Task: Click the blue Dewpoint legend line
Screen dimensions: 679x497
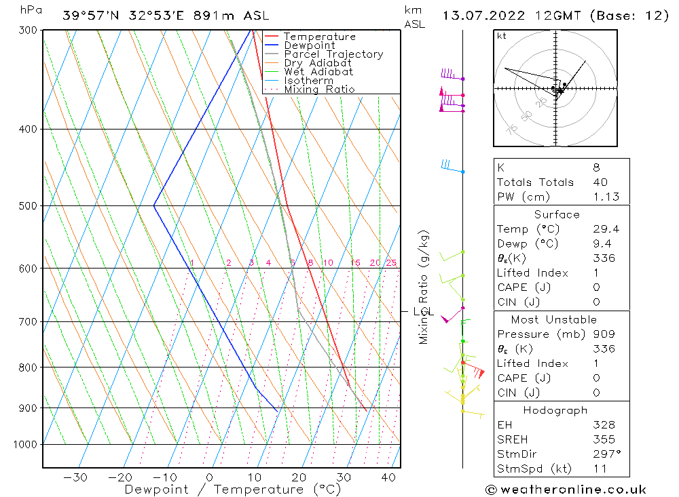Action: pyautogui.click(x=272, y=45)
